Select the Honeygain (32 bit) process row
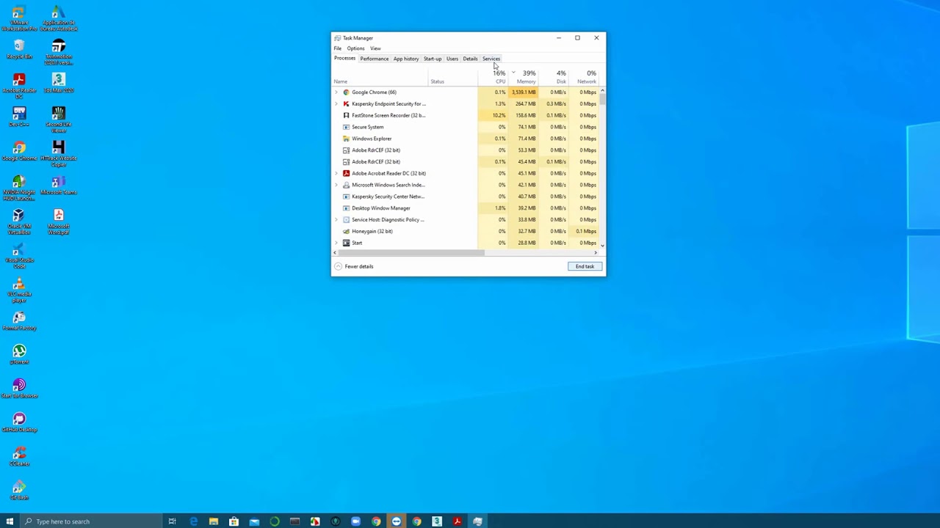The height and width of the screenshot is (528, 940). coord(466,231)
